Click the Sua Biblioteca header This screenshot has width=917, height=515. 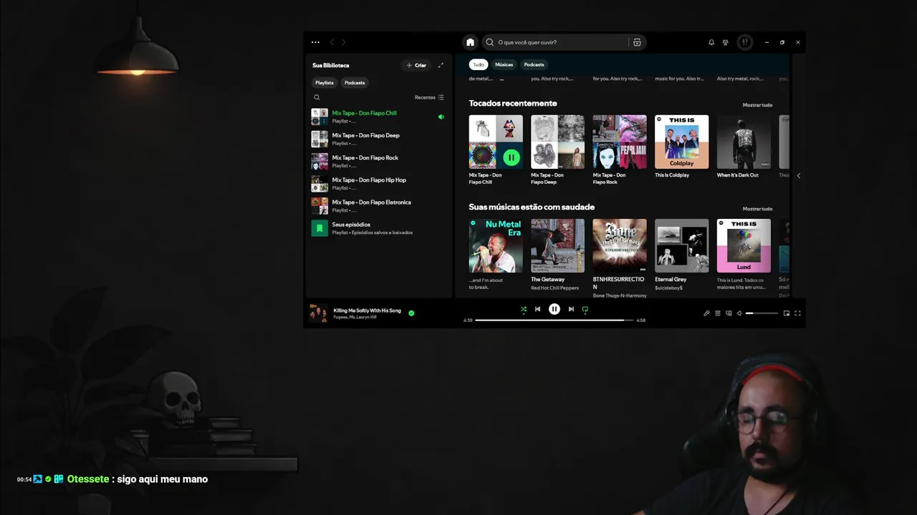(331, 65)
